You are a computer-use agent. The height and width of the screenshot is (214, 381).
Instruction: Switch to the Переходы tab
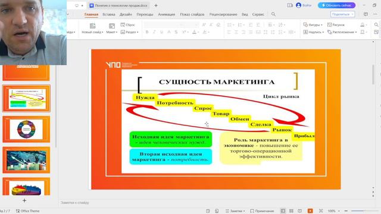145,14
